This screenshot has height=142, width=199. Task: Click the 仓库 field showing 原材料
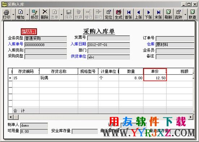pos(175,45)
